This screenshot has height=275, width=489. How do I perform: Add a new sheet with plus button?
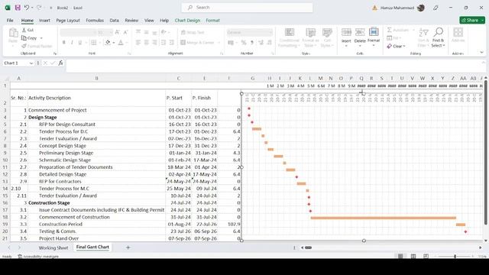(128, 247)
